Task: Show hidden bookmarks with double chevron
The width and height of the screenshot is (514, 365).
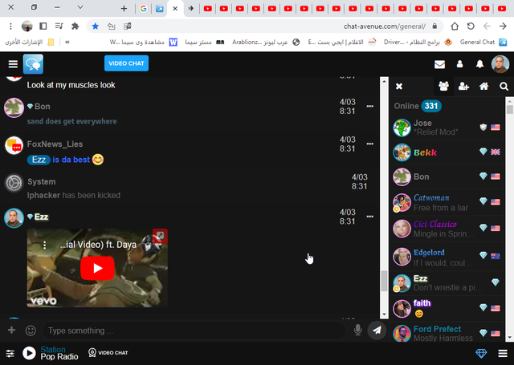Action: 67,42
